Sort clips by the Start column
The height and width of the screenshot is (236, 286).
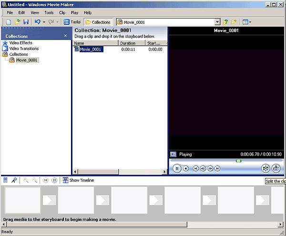pos(156,43)
